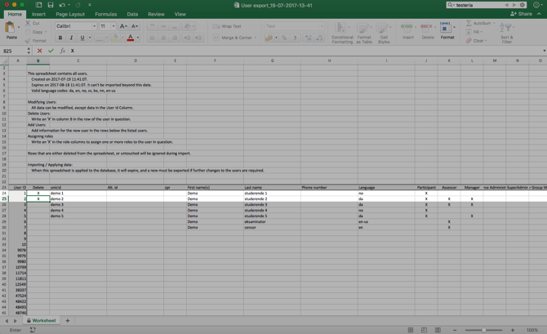Click the Paste icon in the ribbon
This screenshot has width=547, height=334.
pyautogui.click(x=11, y=29)
